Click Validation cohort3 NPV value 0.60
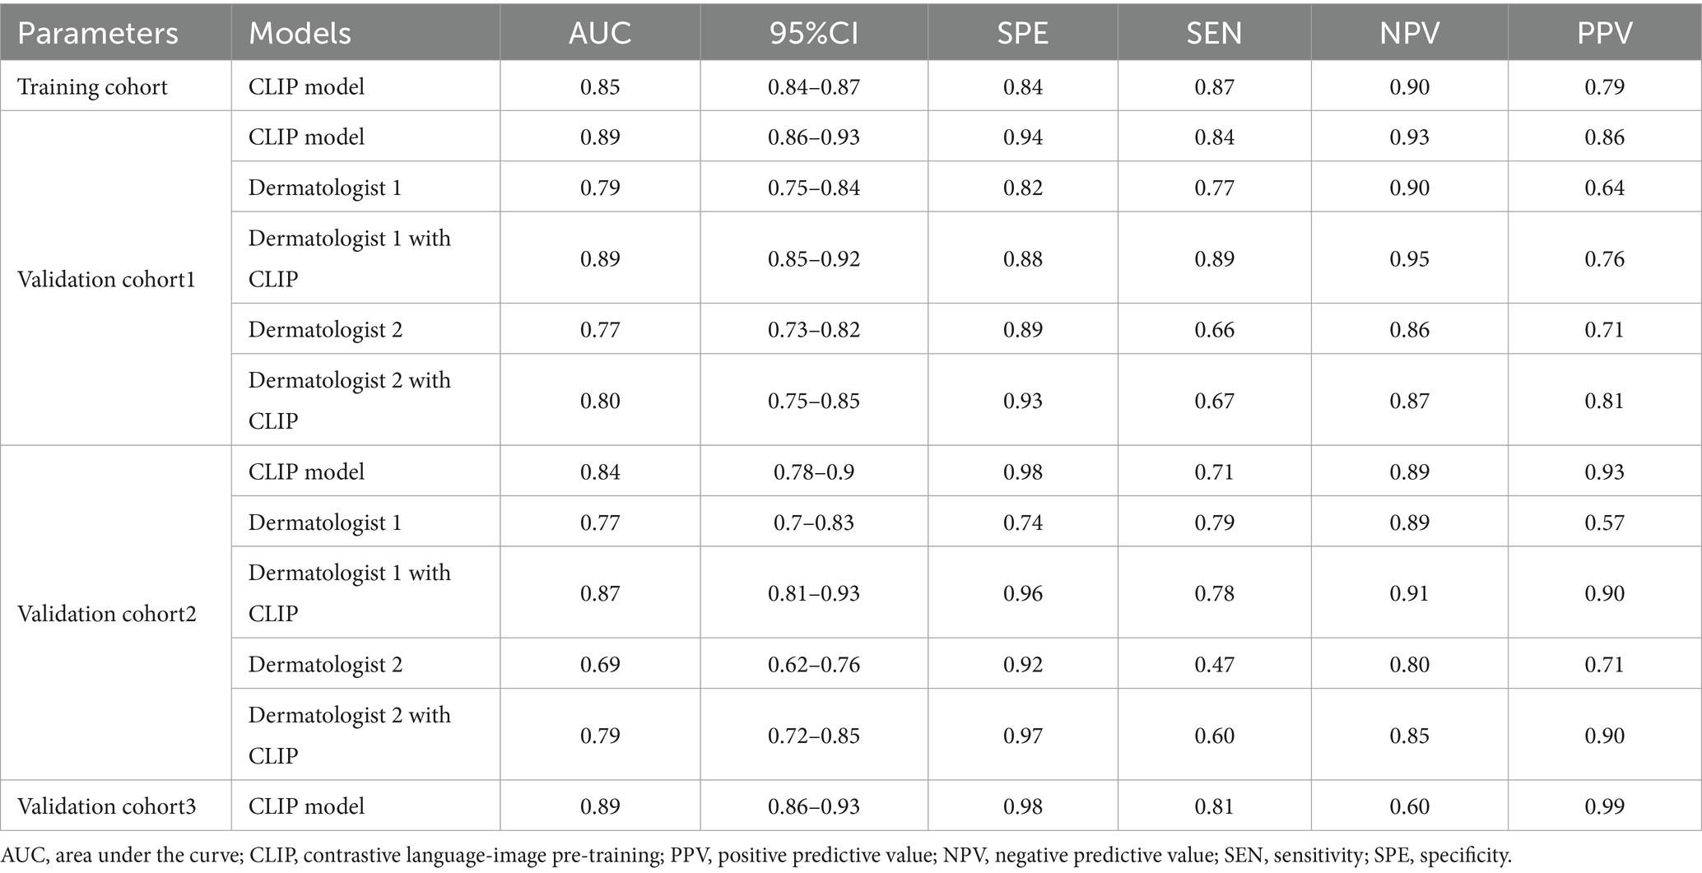 point(1409,806)
